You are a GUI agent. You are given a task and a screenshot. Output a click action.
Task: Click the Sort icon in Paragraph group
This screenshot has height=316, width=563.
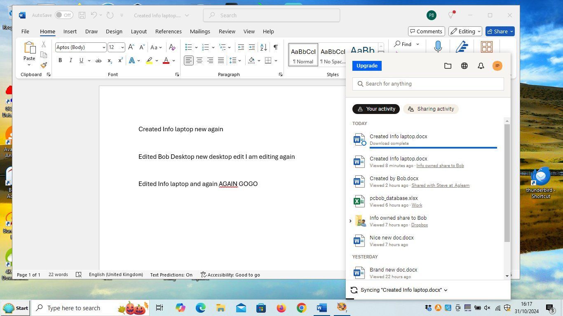(x=264, y=47)
